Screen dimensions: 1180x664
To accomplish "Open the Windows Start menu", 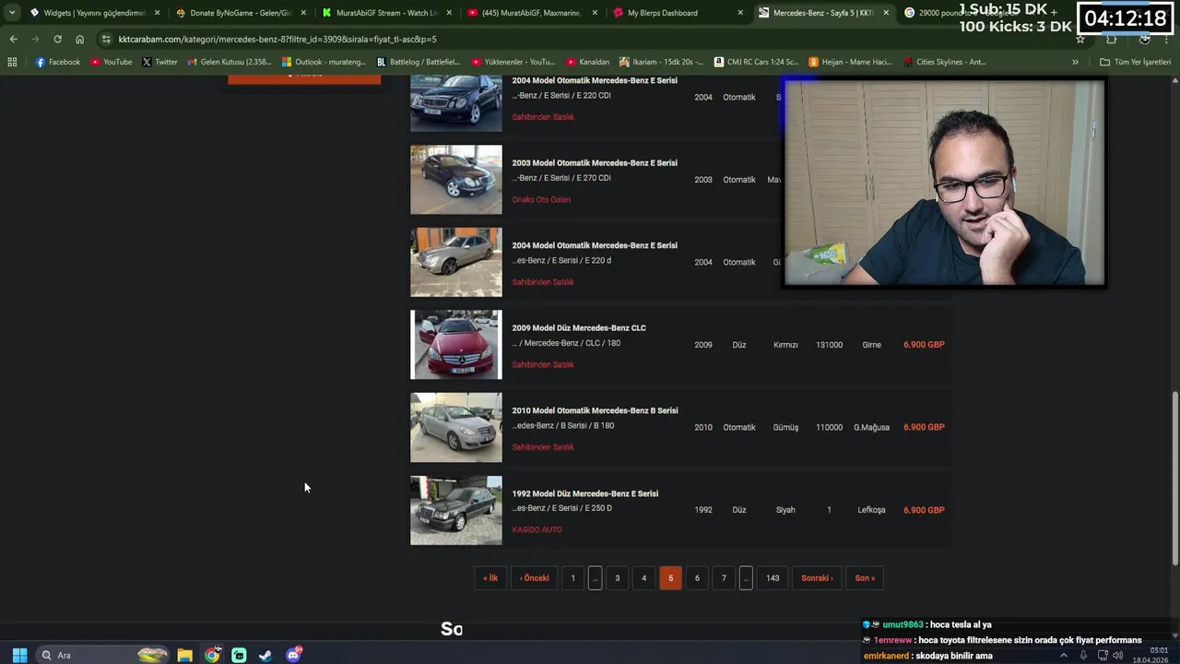I will (19, 655).
